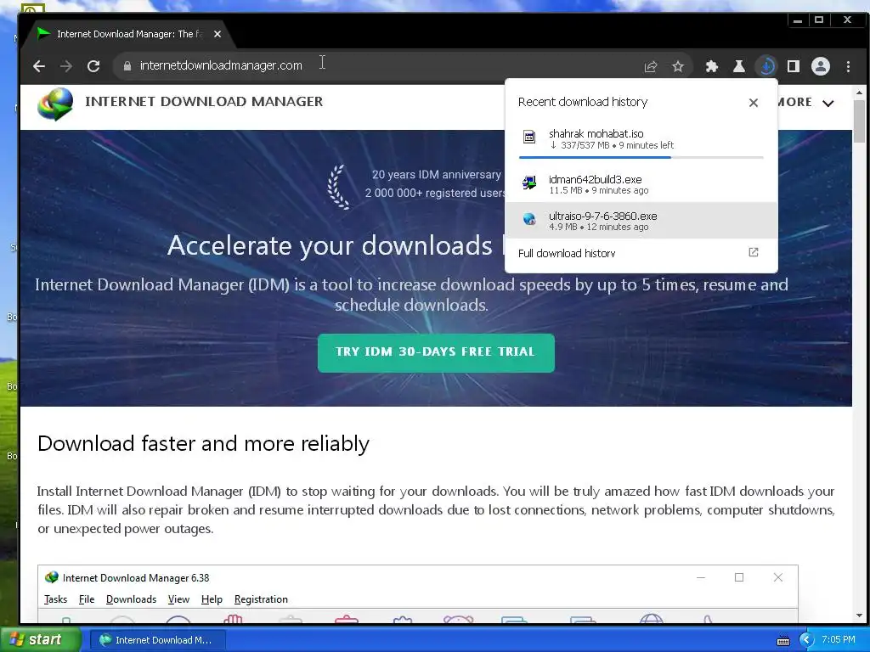
Task: Click the idman642build3.exe file icon
Action: tap(529, 183)
